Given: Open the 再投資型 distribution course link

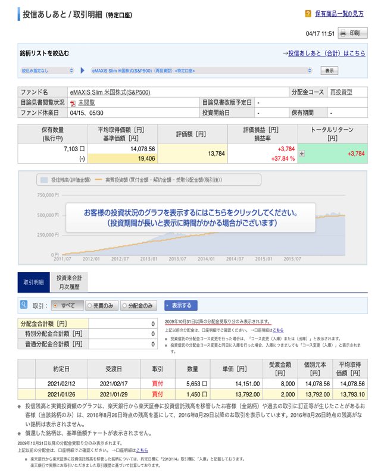Looking at the screenshot, I should click(341, 92).
